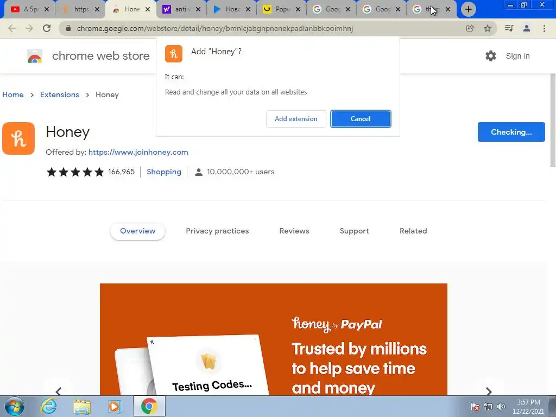Click the large Honey extension logo
The height and width of the screenshot is (417, 556).
(x=18, y=138)
